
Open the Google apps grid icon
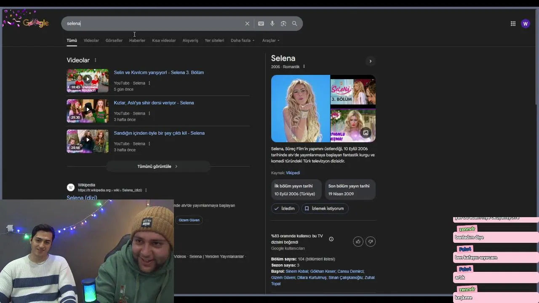513,24
